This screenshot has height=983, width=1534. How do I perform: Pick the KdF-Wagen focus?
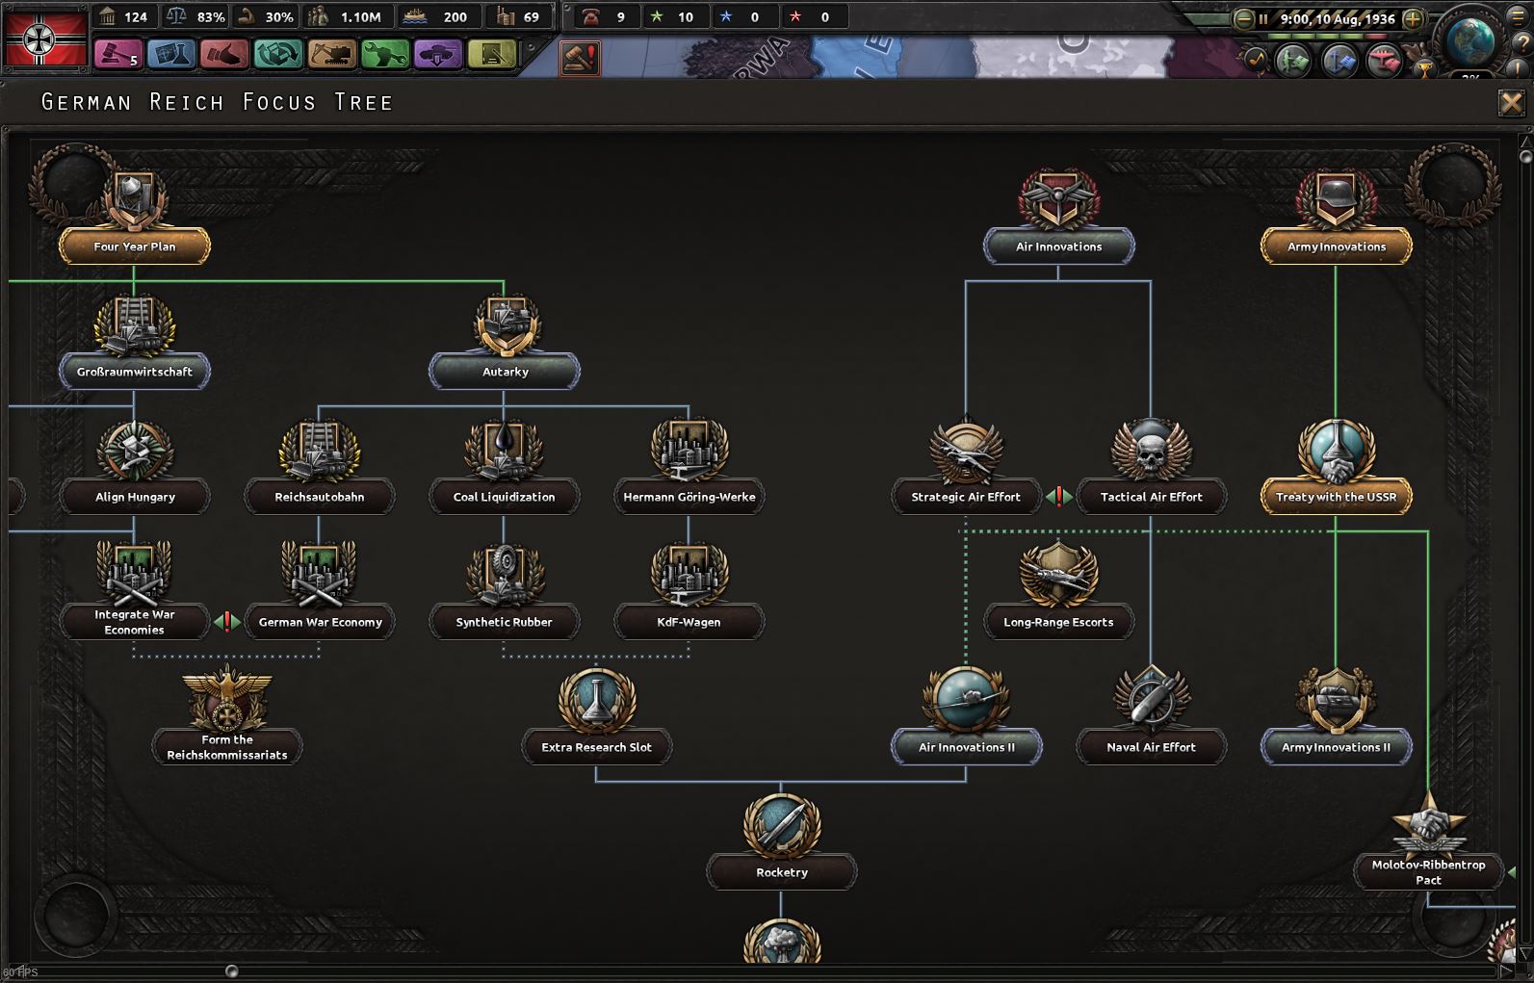click(689, 622)
